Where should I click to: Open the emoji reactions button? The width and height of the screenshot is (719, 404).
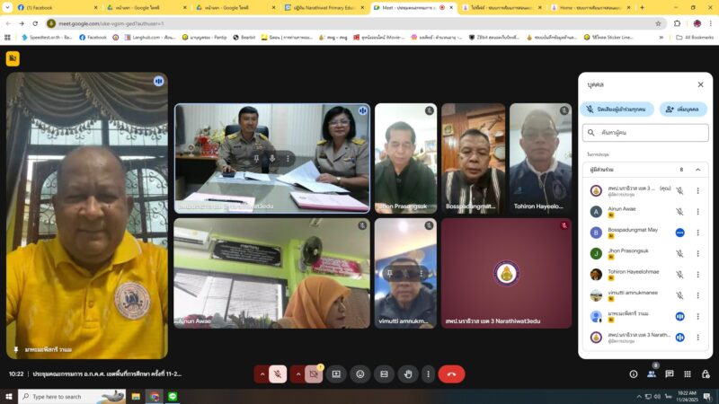360,373
